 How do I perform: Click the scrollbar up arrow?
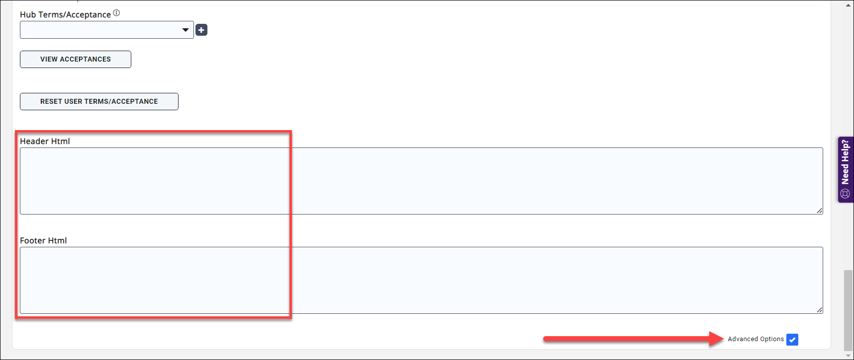point(849,5)
